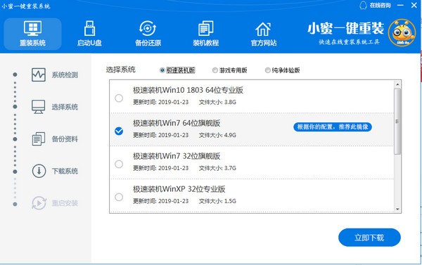Click the 根据你的配置，推荐此镜像 badge
Viewport: 422px width, 265px height.
pyautogui.click(x=333, y=127)
